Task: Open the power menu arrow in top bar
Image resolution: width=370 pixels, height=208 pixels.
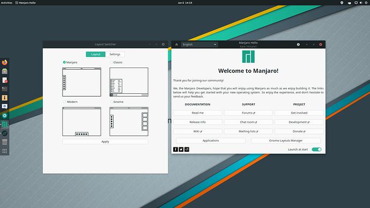Action: 366,3
